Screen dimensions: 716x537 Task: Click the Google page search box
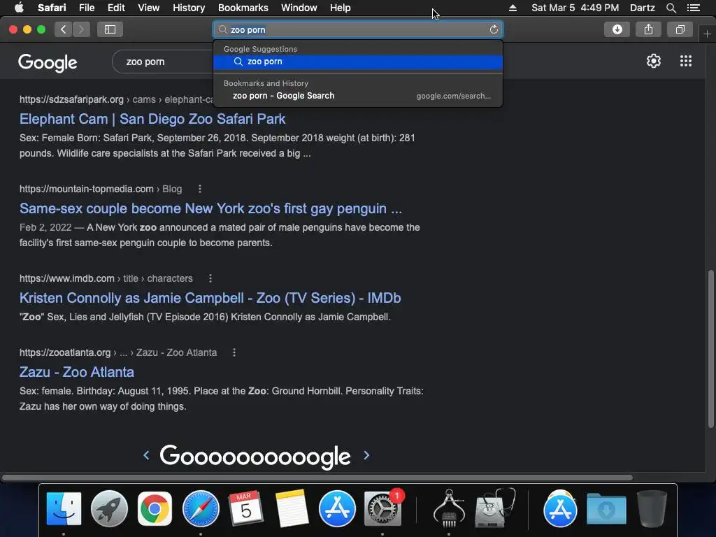162,62
